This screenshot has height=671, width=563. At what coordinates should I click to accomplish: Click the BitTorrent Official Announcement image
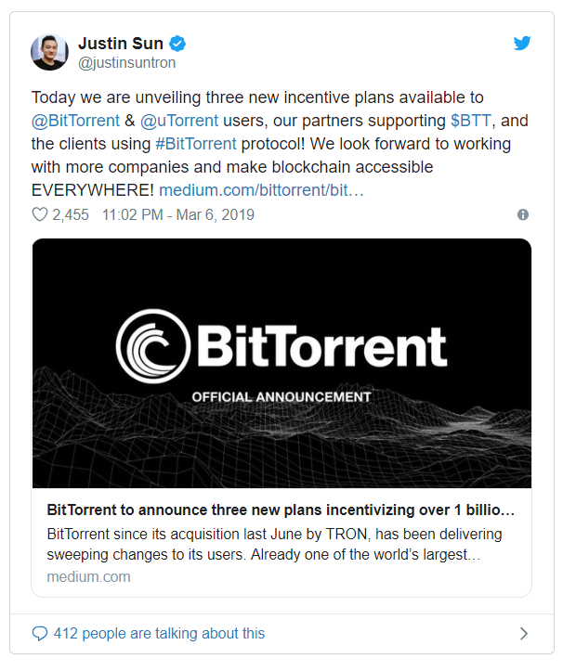[x=281, y=363]
